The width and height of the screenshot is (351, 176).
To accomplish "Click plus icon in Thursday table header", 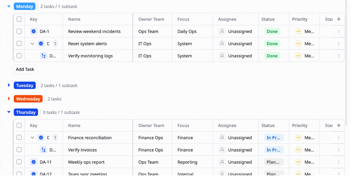I will [339, 126].
